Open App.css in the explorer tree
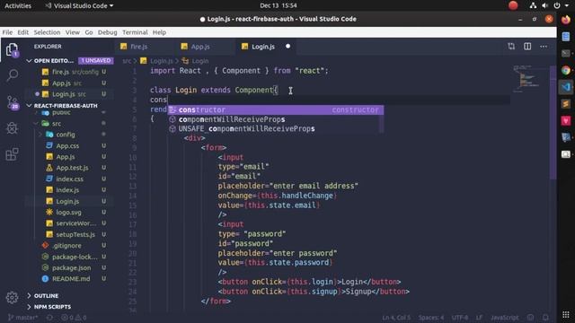Image resolution: width=575 pixels, height=323 pixels. pyautogui.click(x=67, y=145)
